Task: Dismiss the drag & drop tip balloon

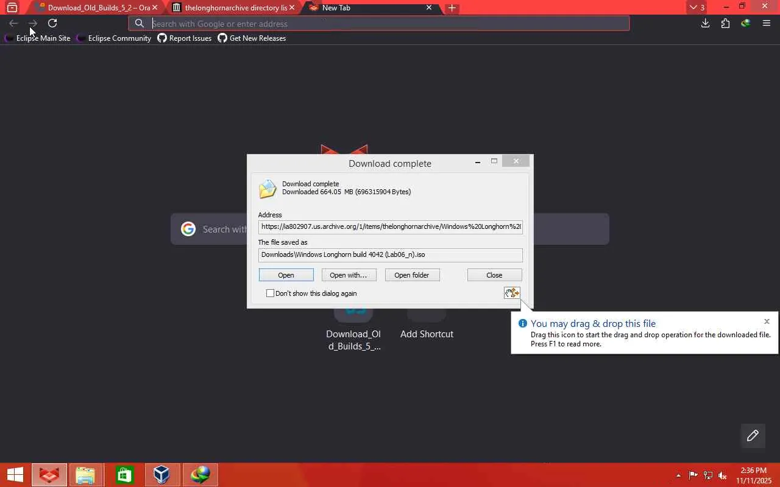Action: tap(767, 321)
